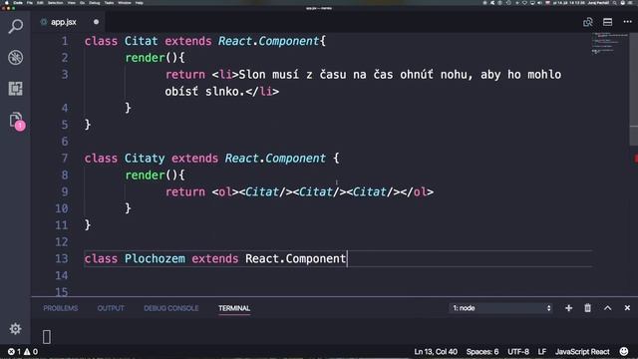Open the Extensions view square icon
Image resolution: width=638 pixels, height=359 pixels.
(16, 89)
